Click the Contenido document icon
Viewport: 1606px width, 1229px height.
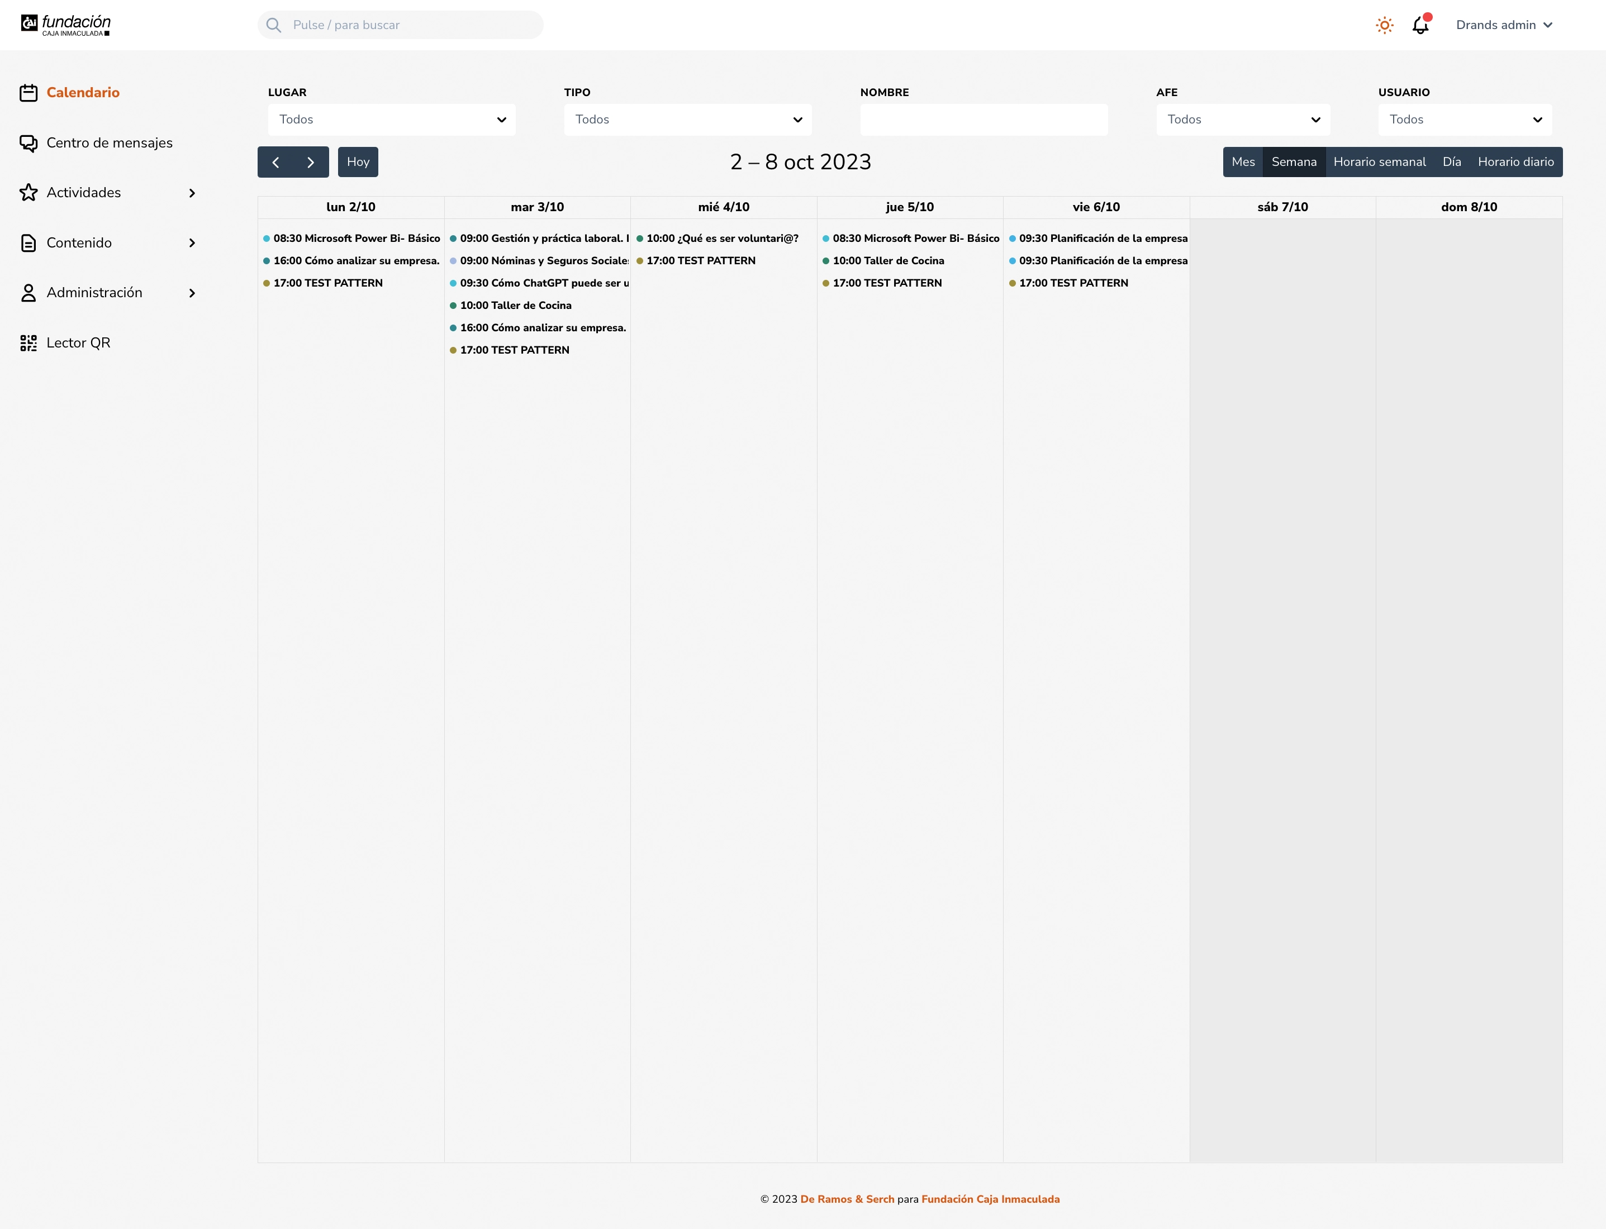click(28, 243)
